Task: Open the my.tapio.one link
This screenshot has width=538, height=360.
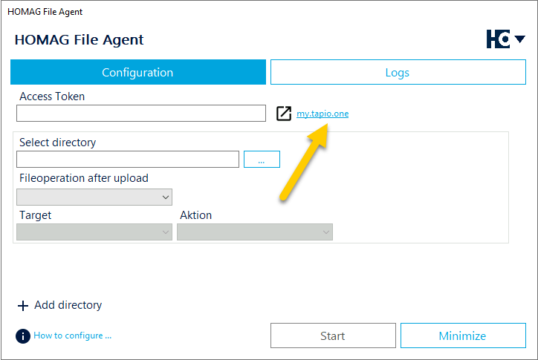Action: (x=323, y=114)
